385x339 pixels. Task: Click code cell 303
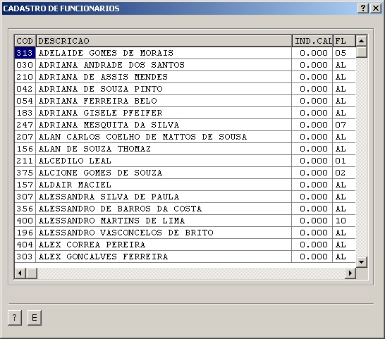25,257
